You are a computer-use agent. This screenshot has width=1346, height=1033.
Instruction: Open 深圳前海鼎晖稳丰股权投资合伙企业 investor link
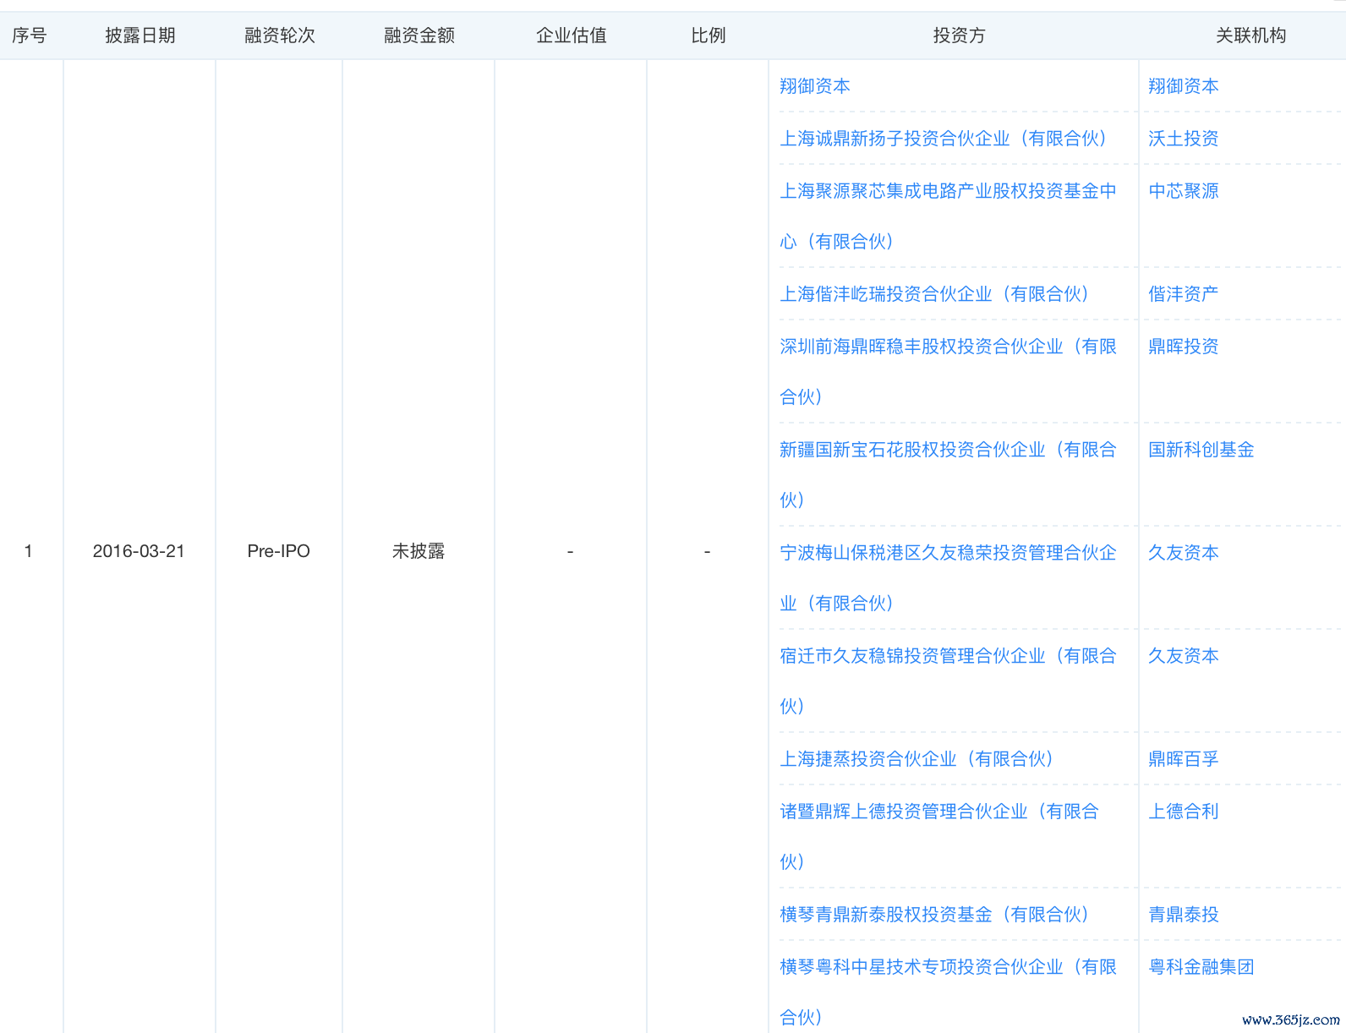click(x=948, y=372)
